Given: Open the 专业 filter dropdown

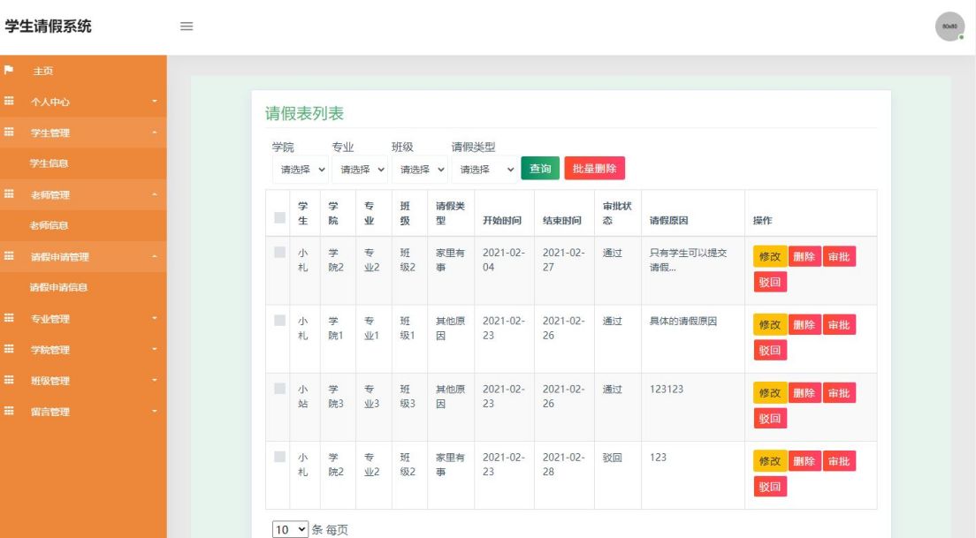Looking at the screenshot, I should (360, 170).
